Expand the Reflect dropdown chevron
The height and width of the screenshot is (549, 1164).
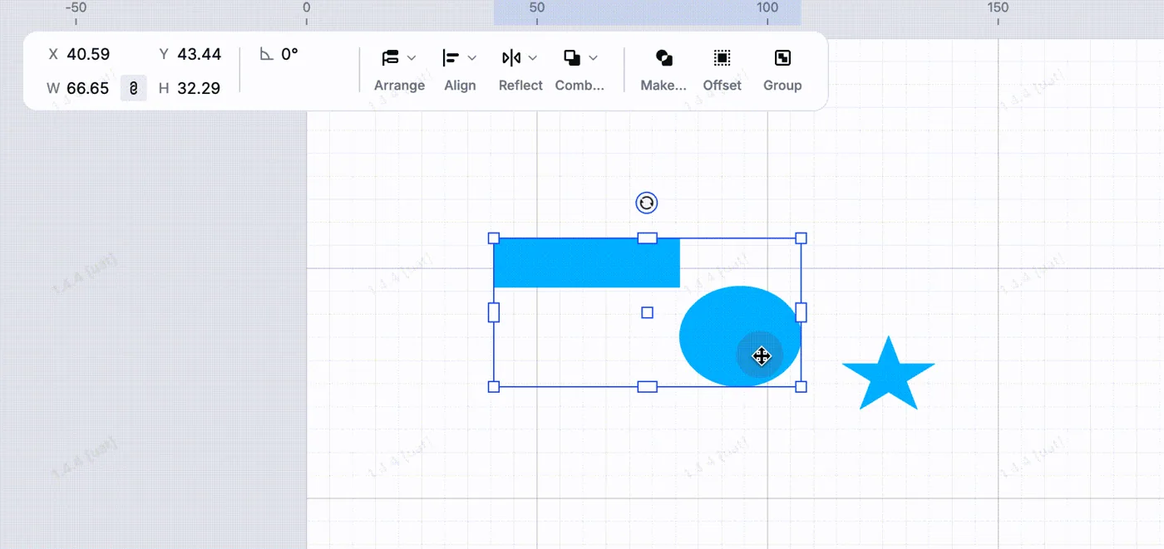[x=533, y=58]
